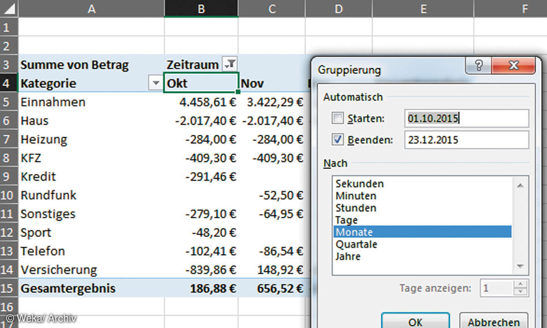Select Jahre in the Nach list
The width and height of the screenshot is (547, 328).
pos(423,256)
